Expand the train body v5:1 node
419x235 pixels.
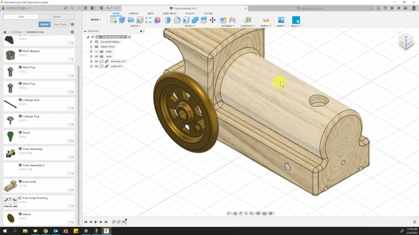pos(91,61)
